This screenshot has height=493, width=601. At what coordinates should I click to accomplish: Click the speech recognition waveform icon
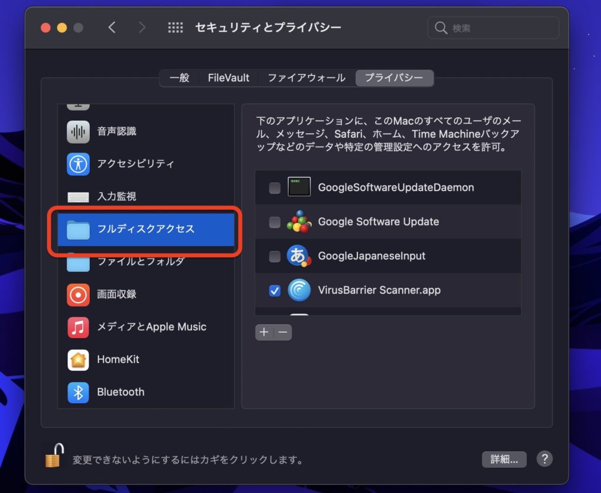[x=78, y=132]
